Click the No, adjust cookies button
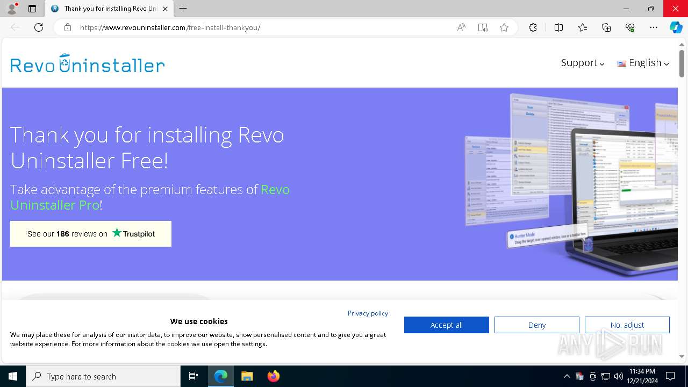 pos(627,325)
